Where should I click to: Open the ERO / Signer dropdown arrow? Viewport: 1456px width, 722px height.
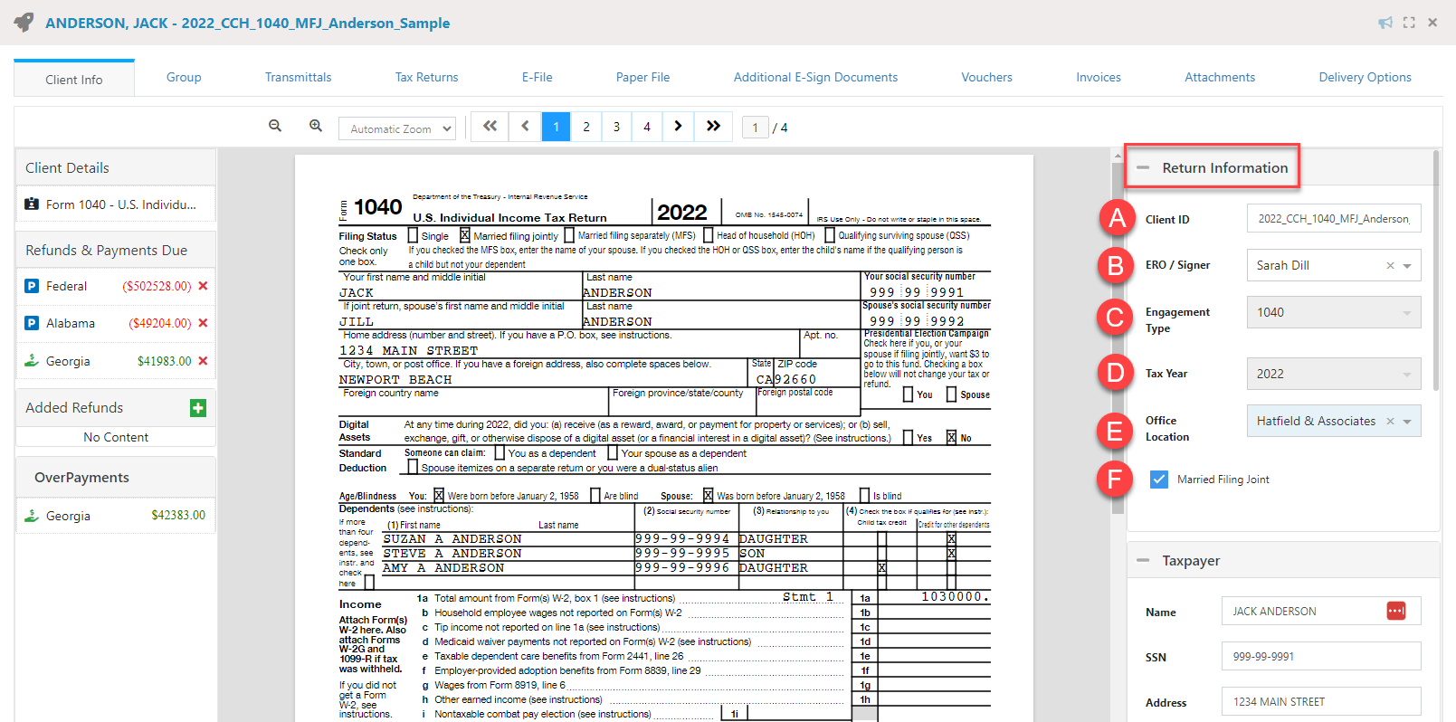pyautogui.click(x=1407, y=266)
